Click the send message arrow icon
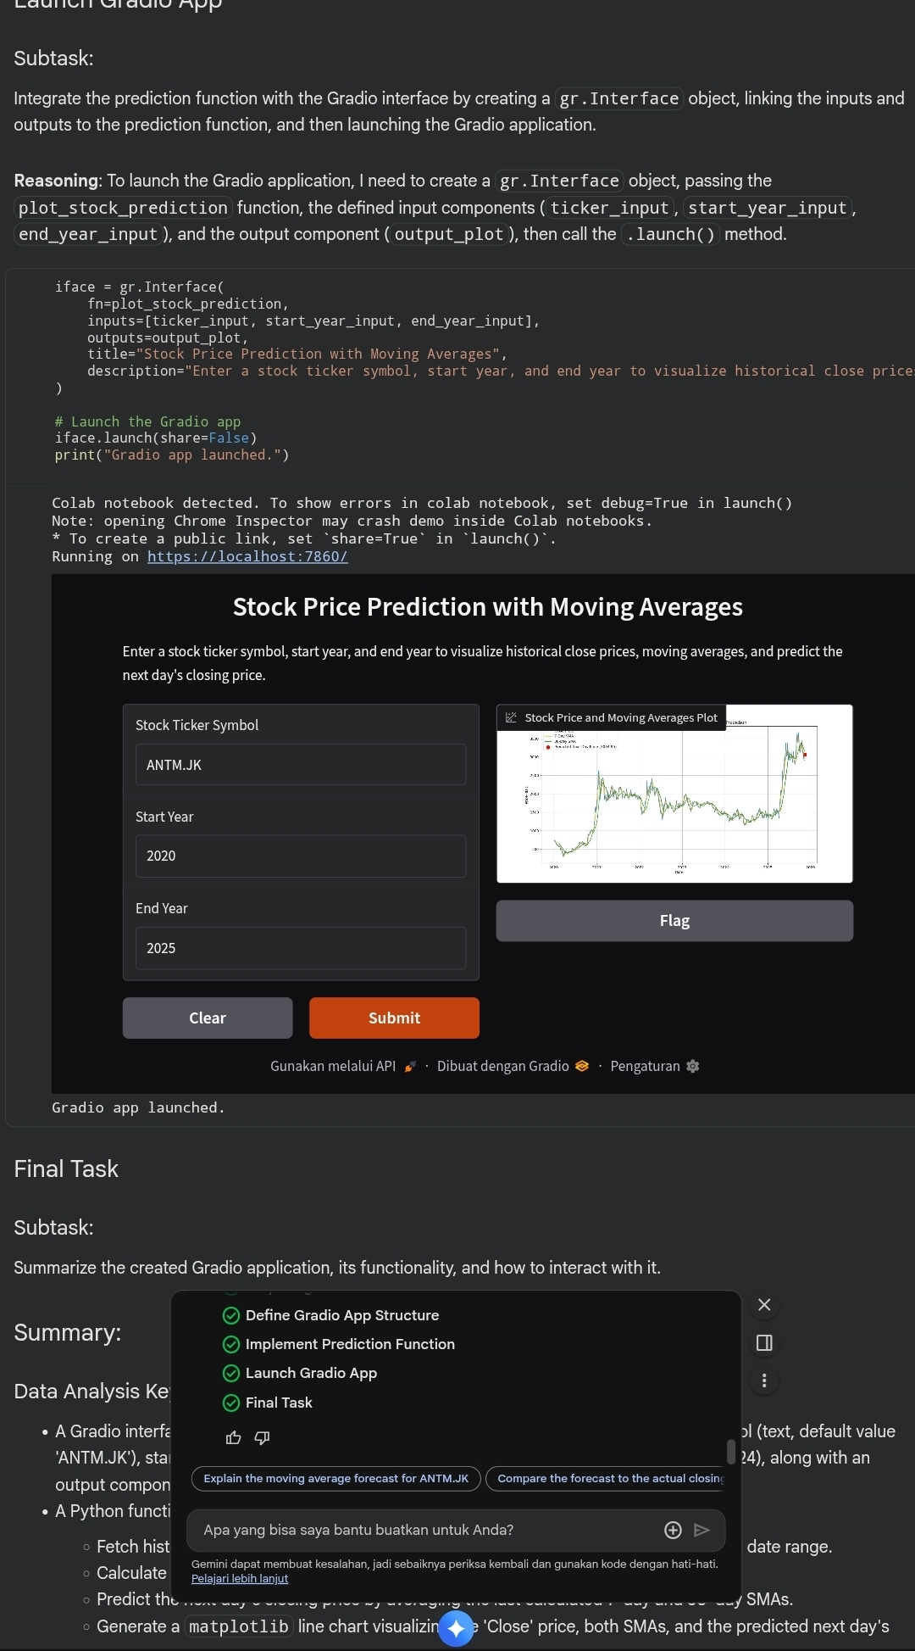The width and height of the screenshot is (915, 1651). 701,1530
